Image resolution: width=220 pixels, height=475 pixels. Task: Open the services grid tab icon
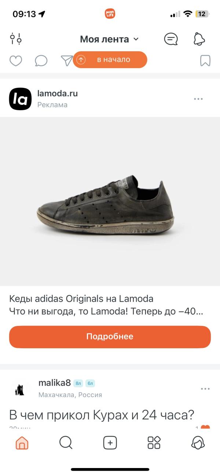(x=154, y=443)
